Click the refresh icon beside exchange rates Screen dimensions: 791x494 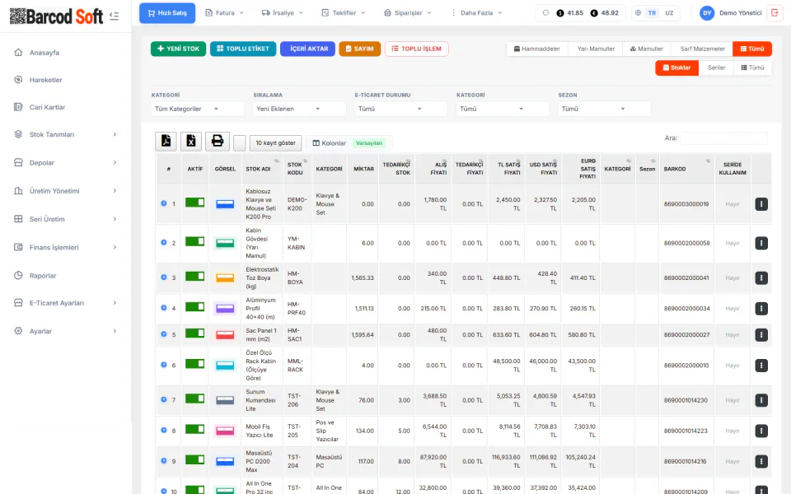[545, 13]
